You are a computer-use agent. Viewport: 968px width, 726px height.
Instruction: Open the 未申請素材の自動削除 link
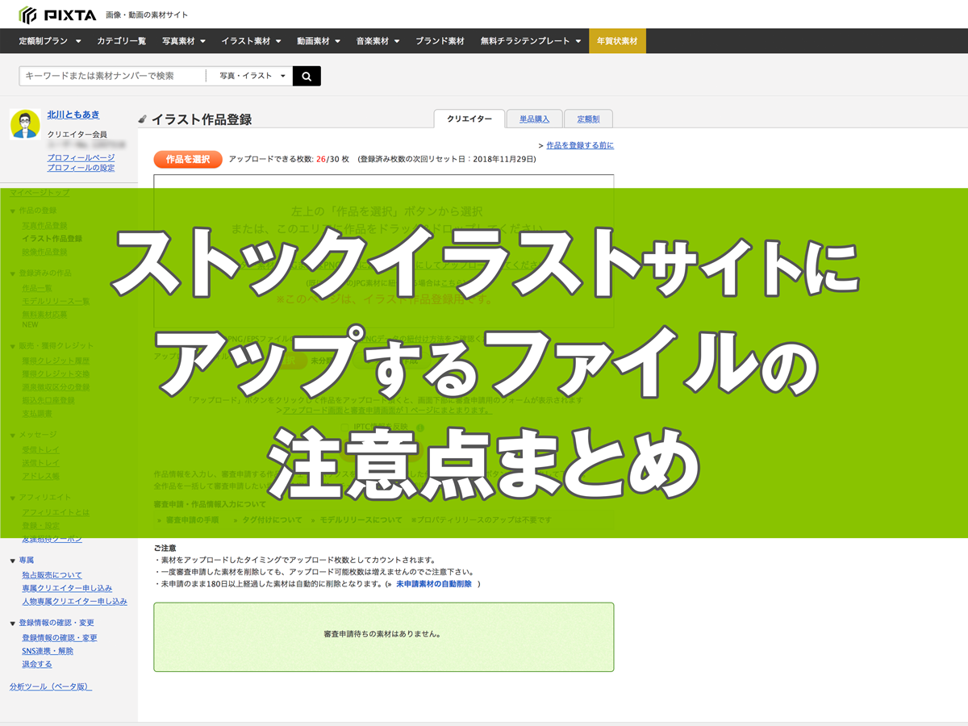[434, 584]
